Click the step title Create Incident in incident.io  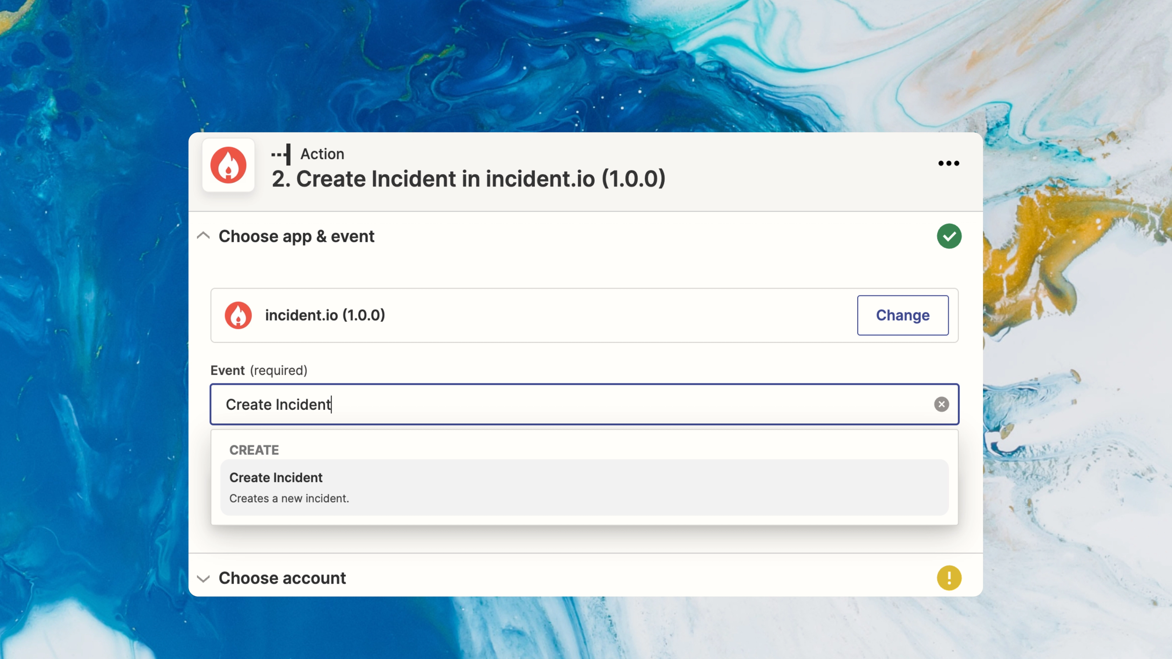click(468, 179)
